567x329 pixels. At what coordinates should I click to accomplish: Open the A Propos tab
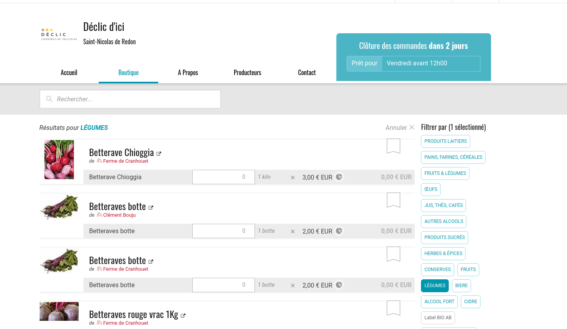tap(188, 73)
